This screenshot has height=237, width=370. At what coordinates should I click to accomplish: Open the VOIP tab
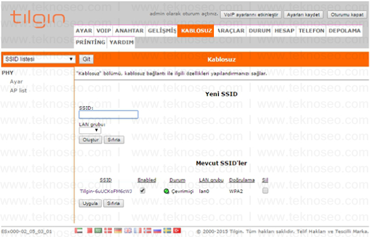tap(103, 31)
